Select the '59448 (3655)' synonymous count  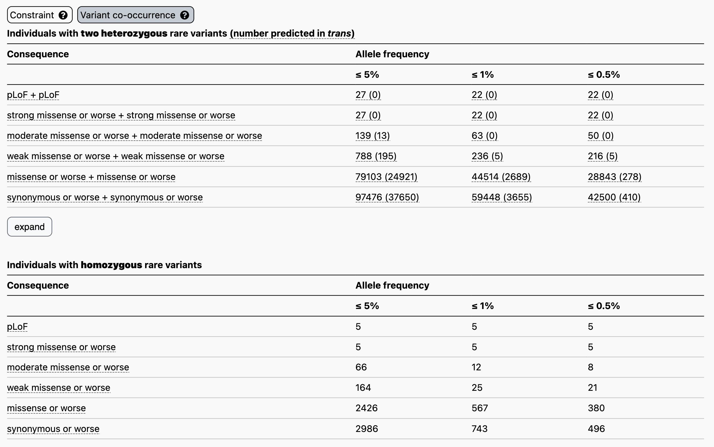[x=502, y=197]
